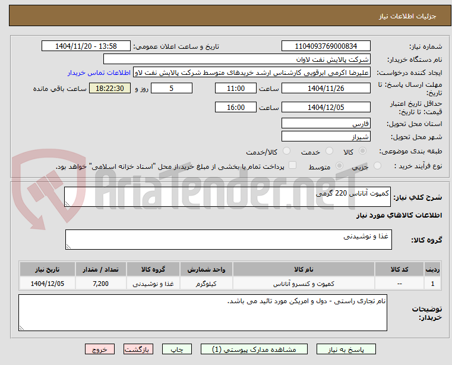Click the اطلاعات کالاهای مورد نیاز heading
452x365 pixels.
pyautogui.click(x=399, y=215)
